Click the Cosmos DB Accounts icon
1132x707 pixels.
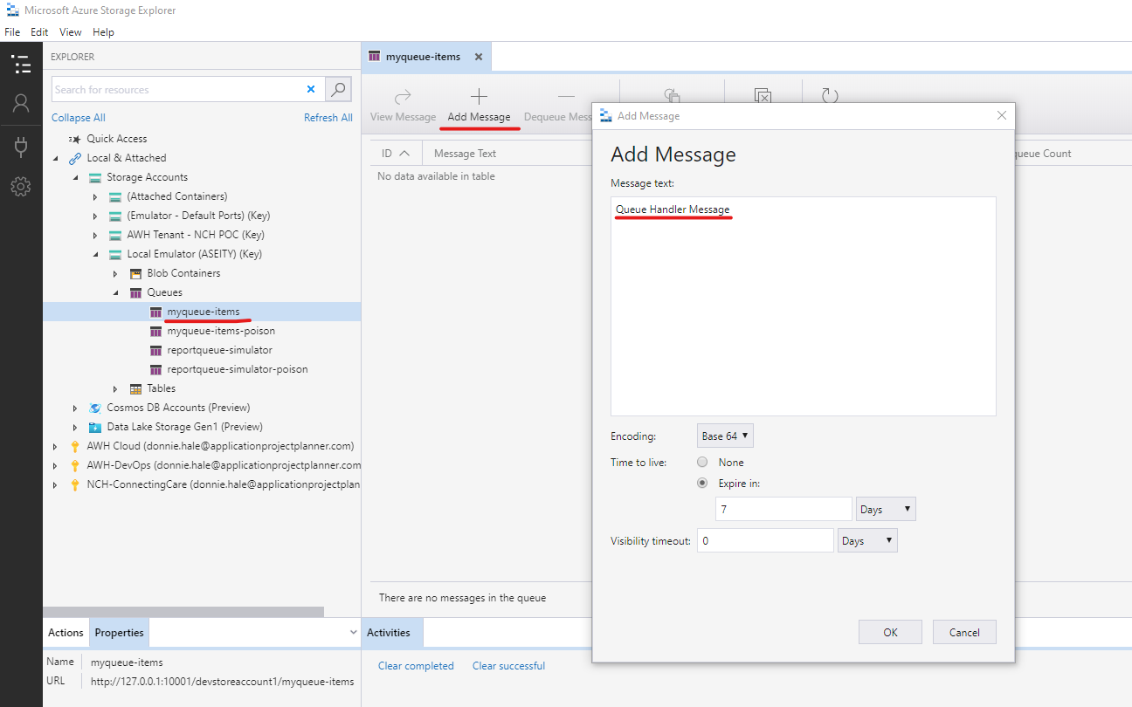click(x=95, y=408)
